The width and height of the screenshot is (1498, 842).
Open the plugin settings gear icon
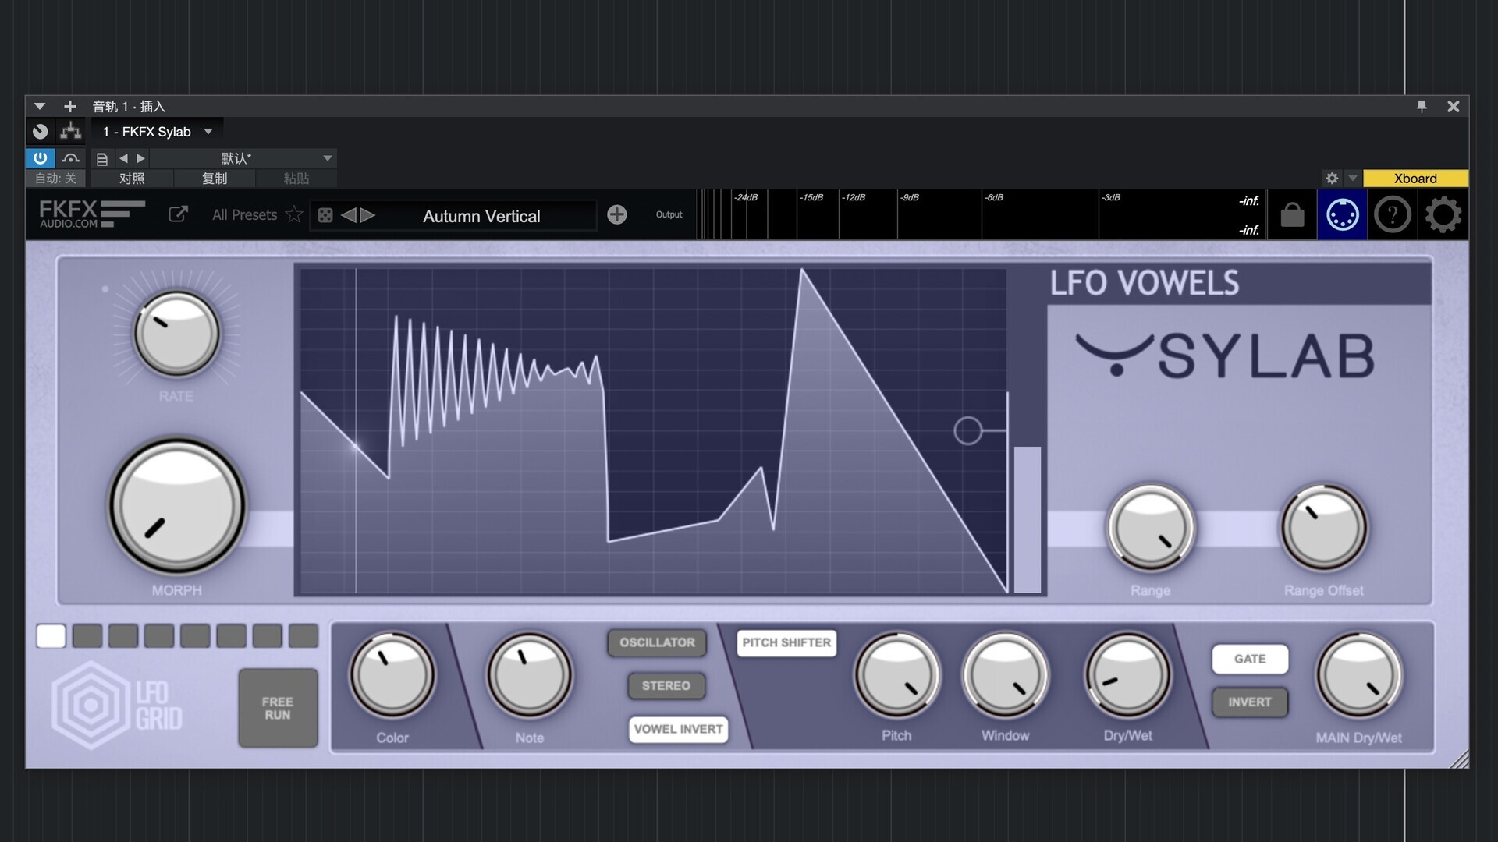coord(1443,214)
